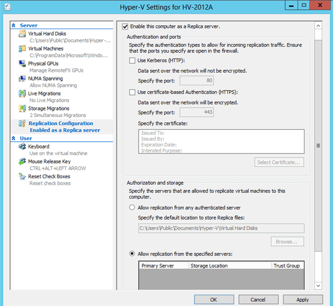Viewport: 333px width, 306px height.
Task: Click the scroll up arrow
Action: [318, 26]
